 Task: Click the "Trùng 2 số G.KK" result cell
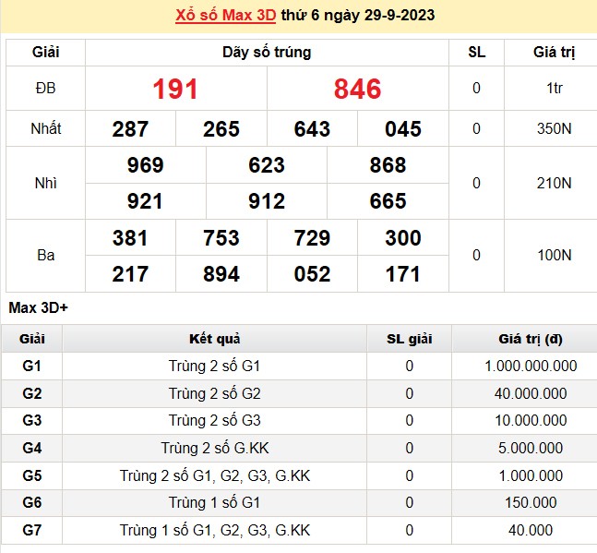click(x=214, y=449)
